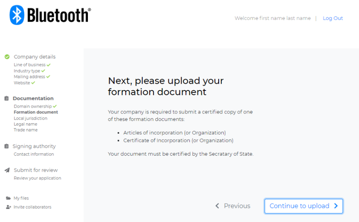
Task: Click the Bluetooth logo icon
Action: 17,15
